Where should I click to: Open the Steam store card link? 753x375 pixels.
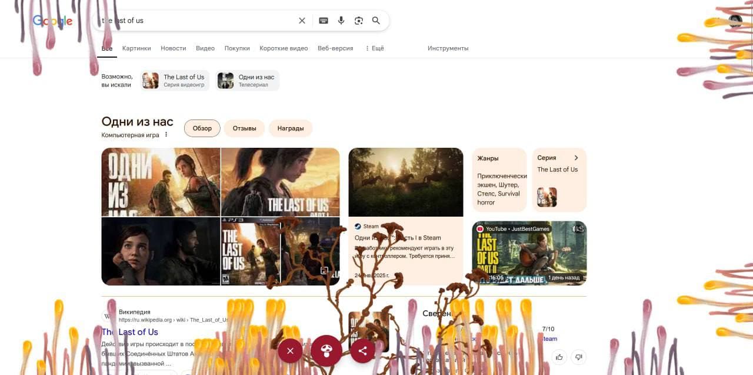[398, 238]
